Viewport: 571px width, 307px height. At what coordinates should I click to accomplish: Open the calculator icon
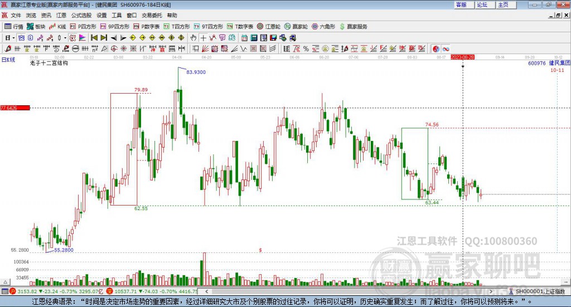[x=254, y=38]
